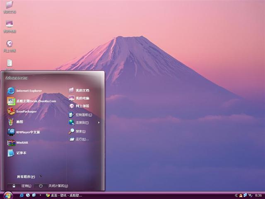Open WinRAR from Start menu
Image resolution: width=265 pixels, height=199 pixels.
pyautogui.click(x=18, y=143)
